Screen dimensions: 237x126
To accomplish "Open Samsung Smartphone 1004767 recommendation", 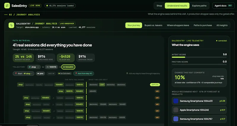I will [x=199, y=119].
